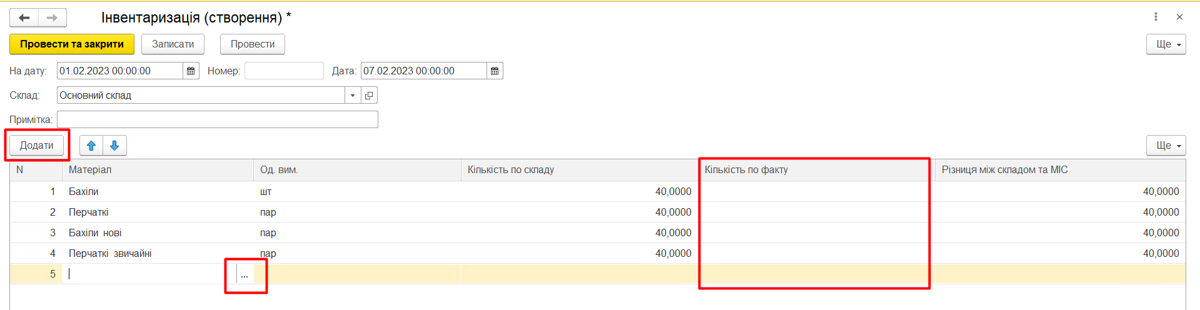Open the vertical three-dots window menu

pos(1156,17)
